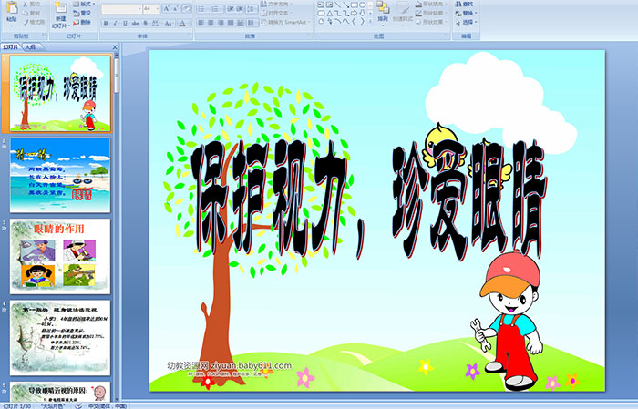The width and height of the screenshot is (638, 409).
Task: Toggle Italic formatting
Action: pyautogui.click(x=115, y=23)
